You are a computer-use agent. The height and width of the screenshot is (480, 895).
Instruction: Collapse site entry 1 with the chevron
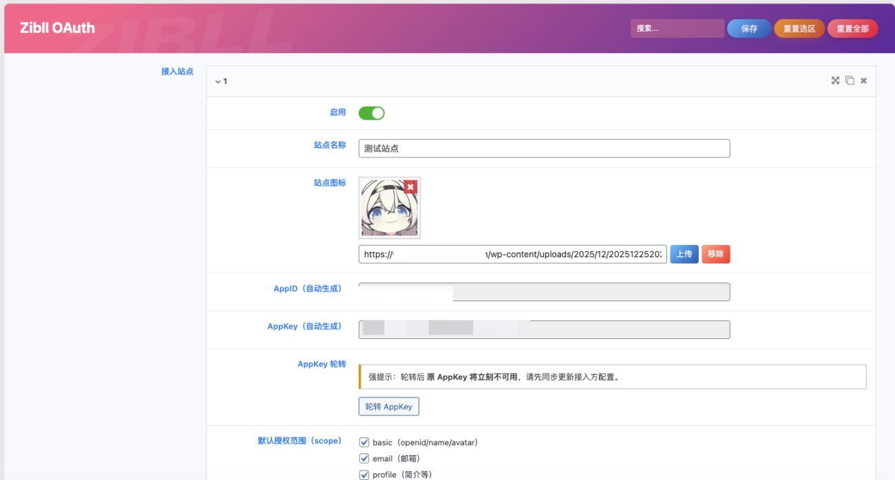[218, 81]
